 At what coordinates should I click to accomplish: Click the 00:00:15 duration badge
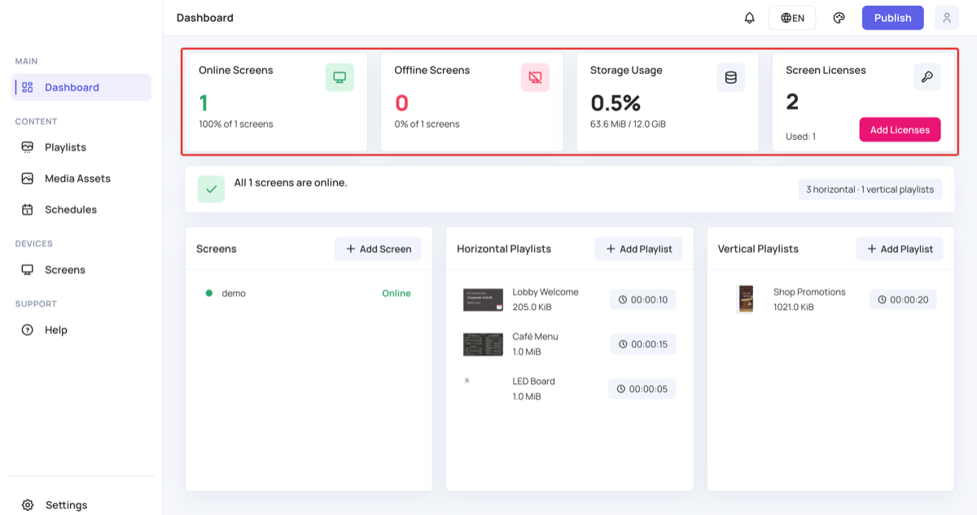click(x=642, y=344)
